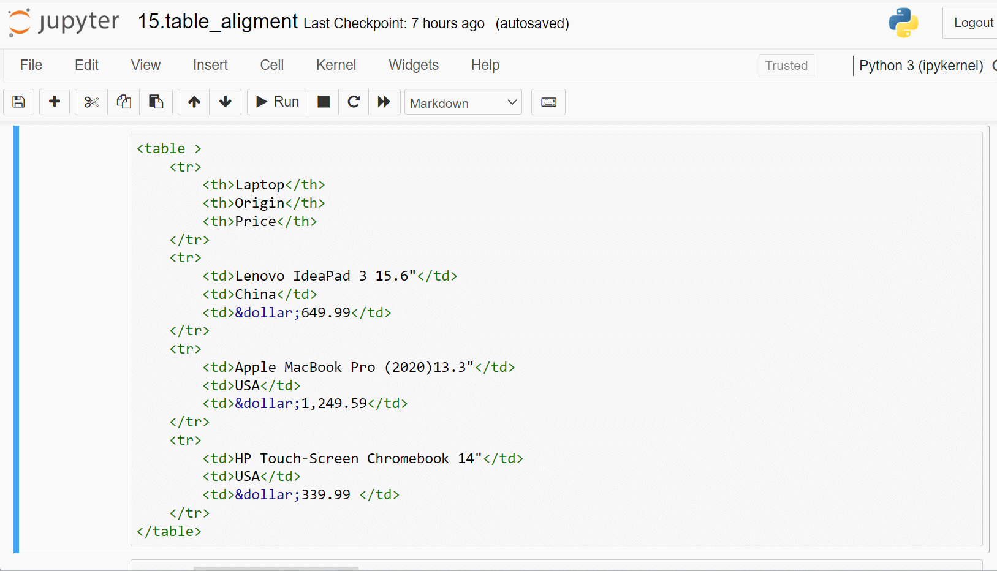Open the Help menu
Viewport: 997px width, 571px height.
point(485,65)
